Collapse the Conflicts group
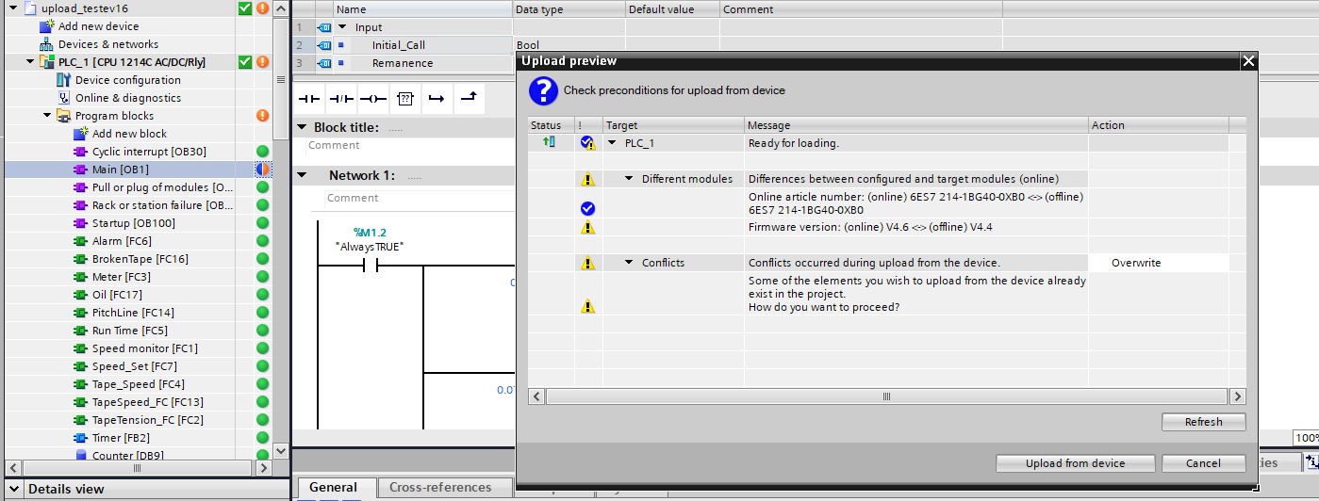Image resolution: width=1319 pixels, height=501 pixels. [x=629, y=263]
